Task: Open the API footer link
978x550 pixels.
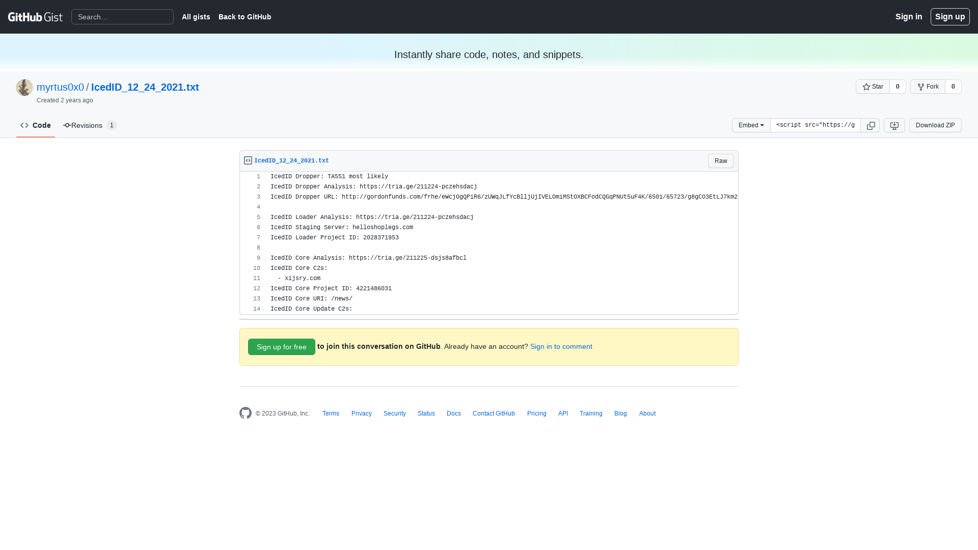Action: pos(563,414)
